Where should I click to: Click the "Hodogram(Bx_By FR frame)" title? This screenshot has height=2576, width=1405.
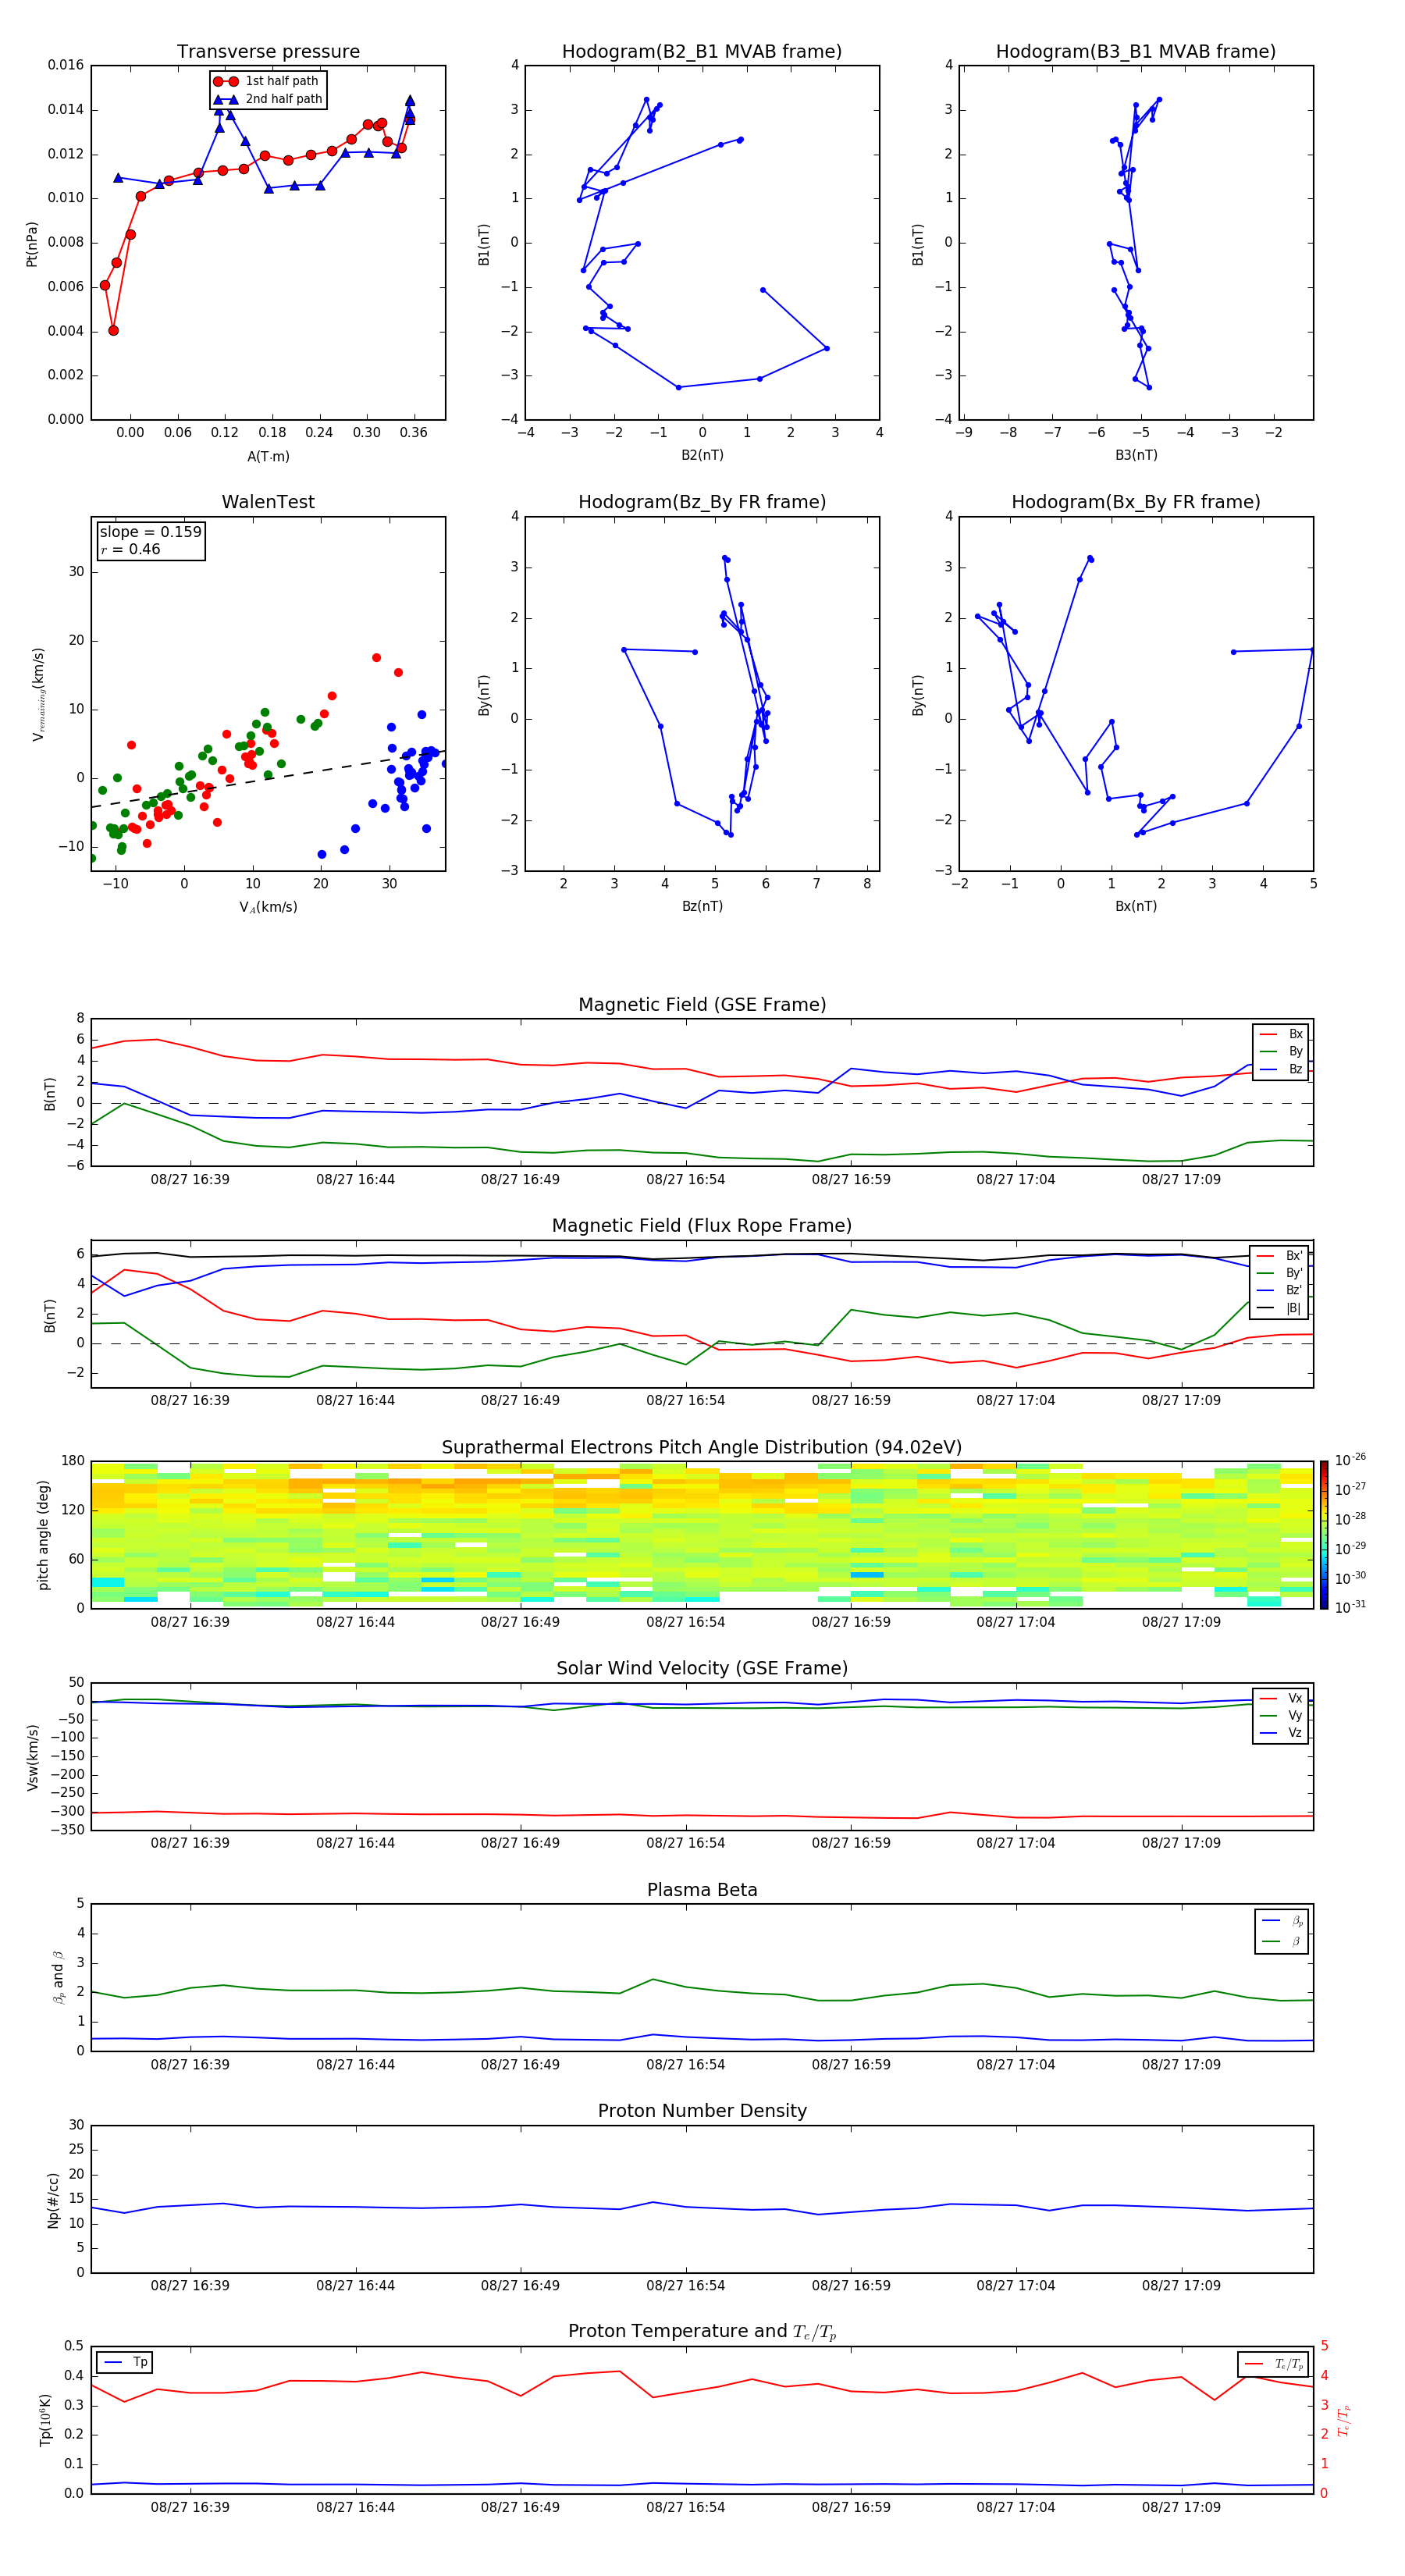1136,502
